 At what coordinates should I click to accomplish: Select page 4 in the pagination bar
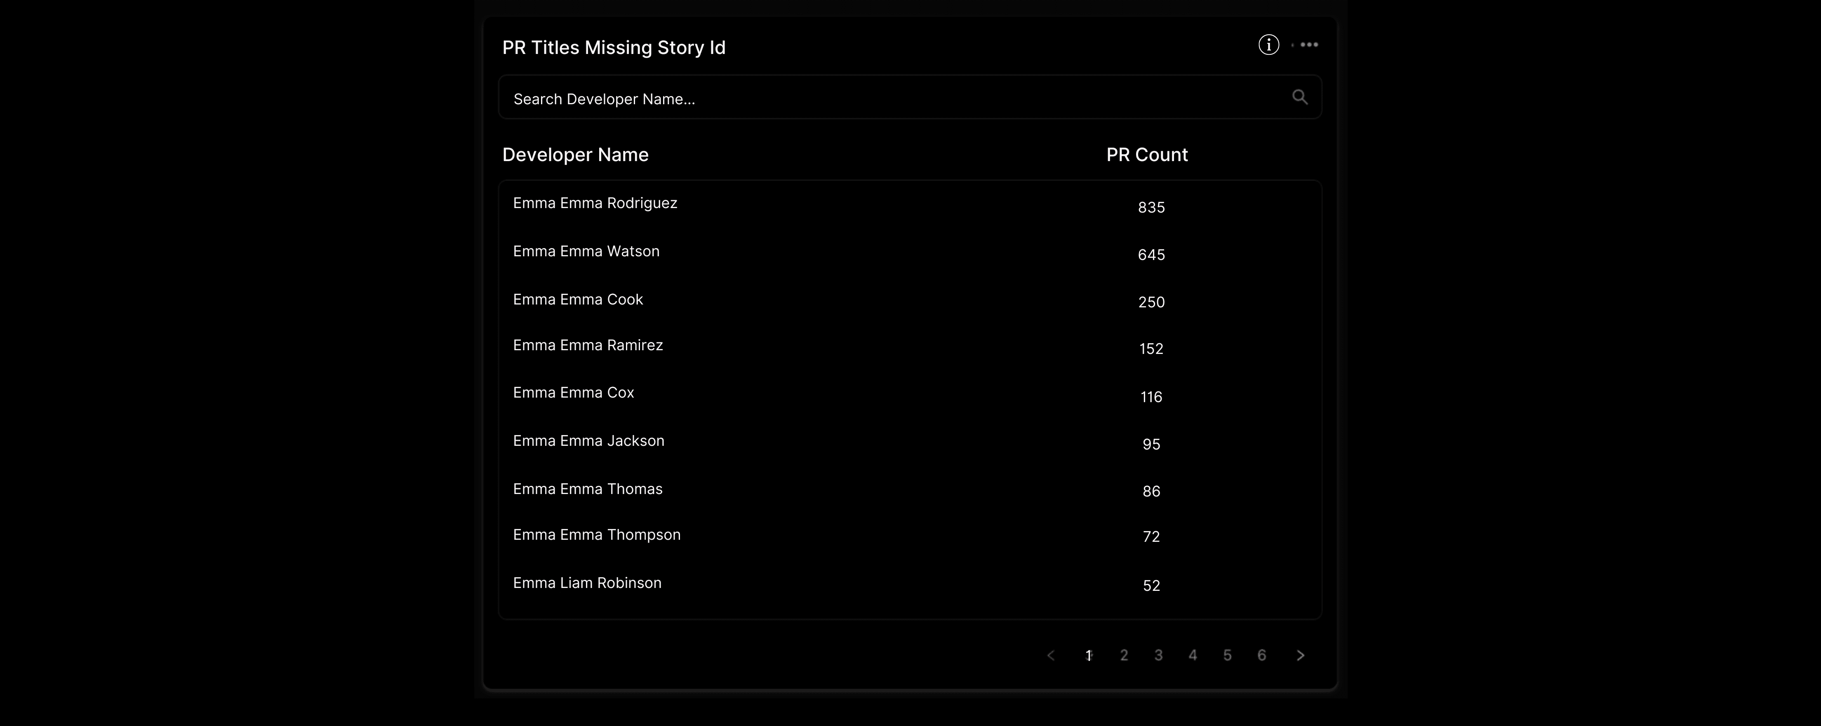[x=1193, y=655]
